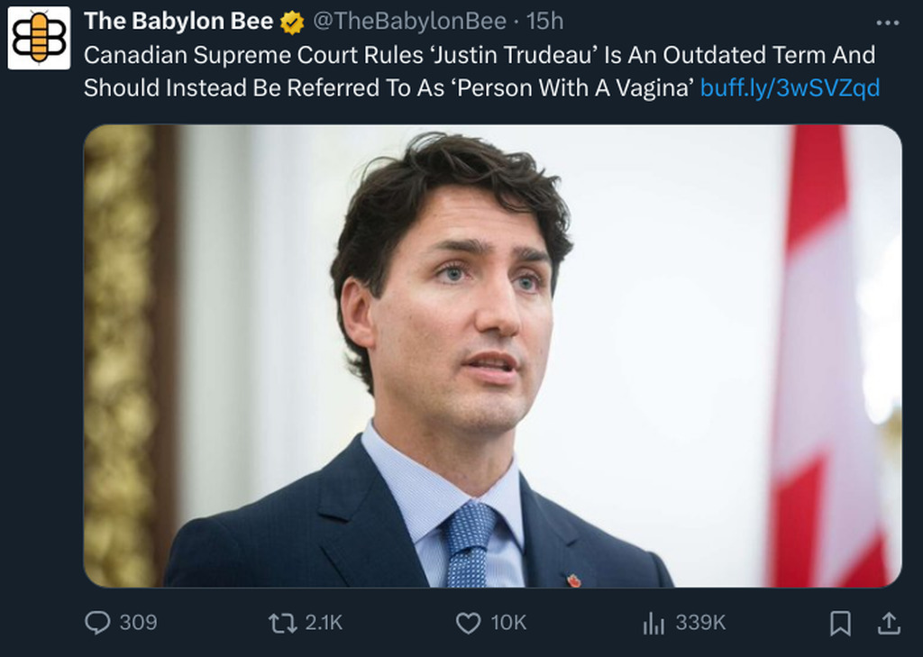
Task: Share the post via the upload arrow icon
Action: click(x=888, y=622)
